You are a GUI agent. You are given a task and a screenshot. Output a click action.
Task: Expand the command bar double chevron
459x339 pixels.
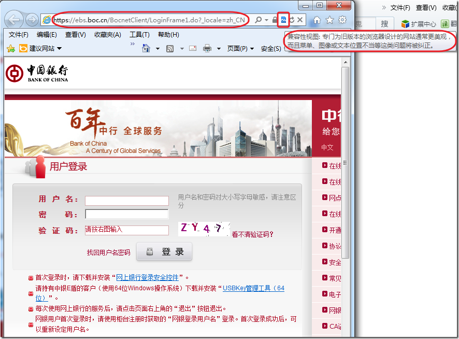click(133, 44)
